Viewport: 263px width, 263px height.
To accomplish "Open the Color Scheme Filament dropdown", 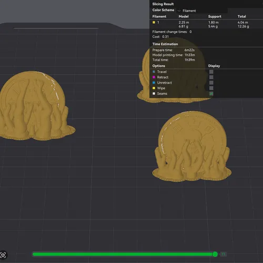I will 202,11.
